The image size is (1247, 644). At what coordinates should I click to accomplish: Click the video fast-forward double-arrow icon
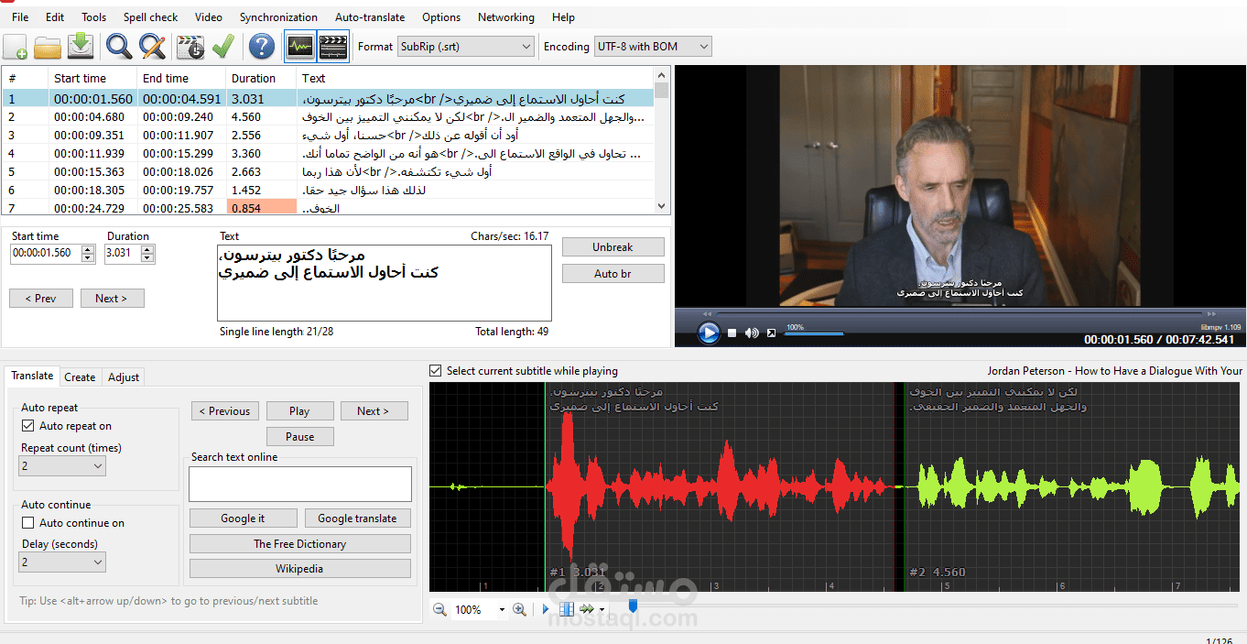click(x=1211, y=314)
